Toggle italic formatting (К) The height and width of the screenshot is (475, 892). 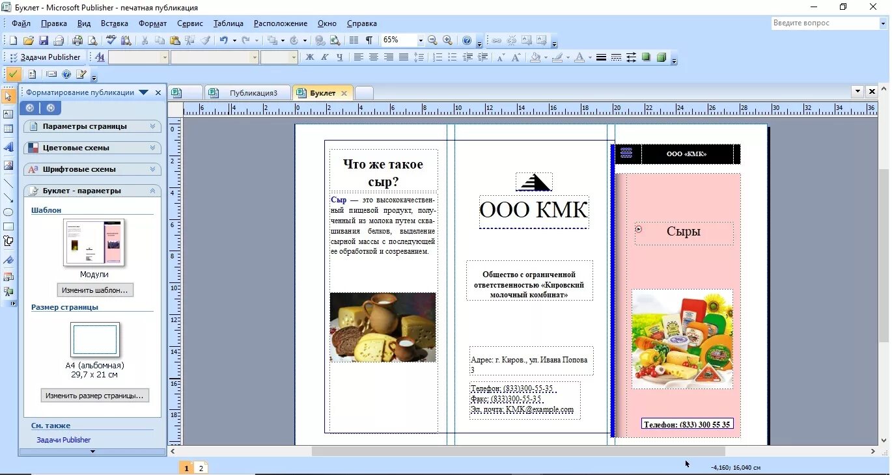(x=325, y=57)
